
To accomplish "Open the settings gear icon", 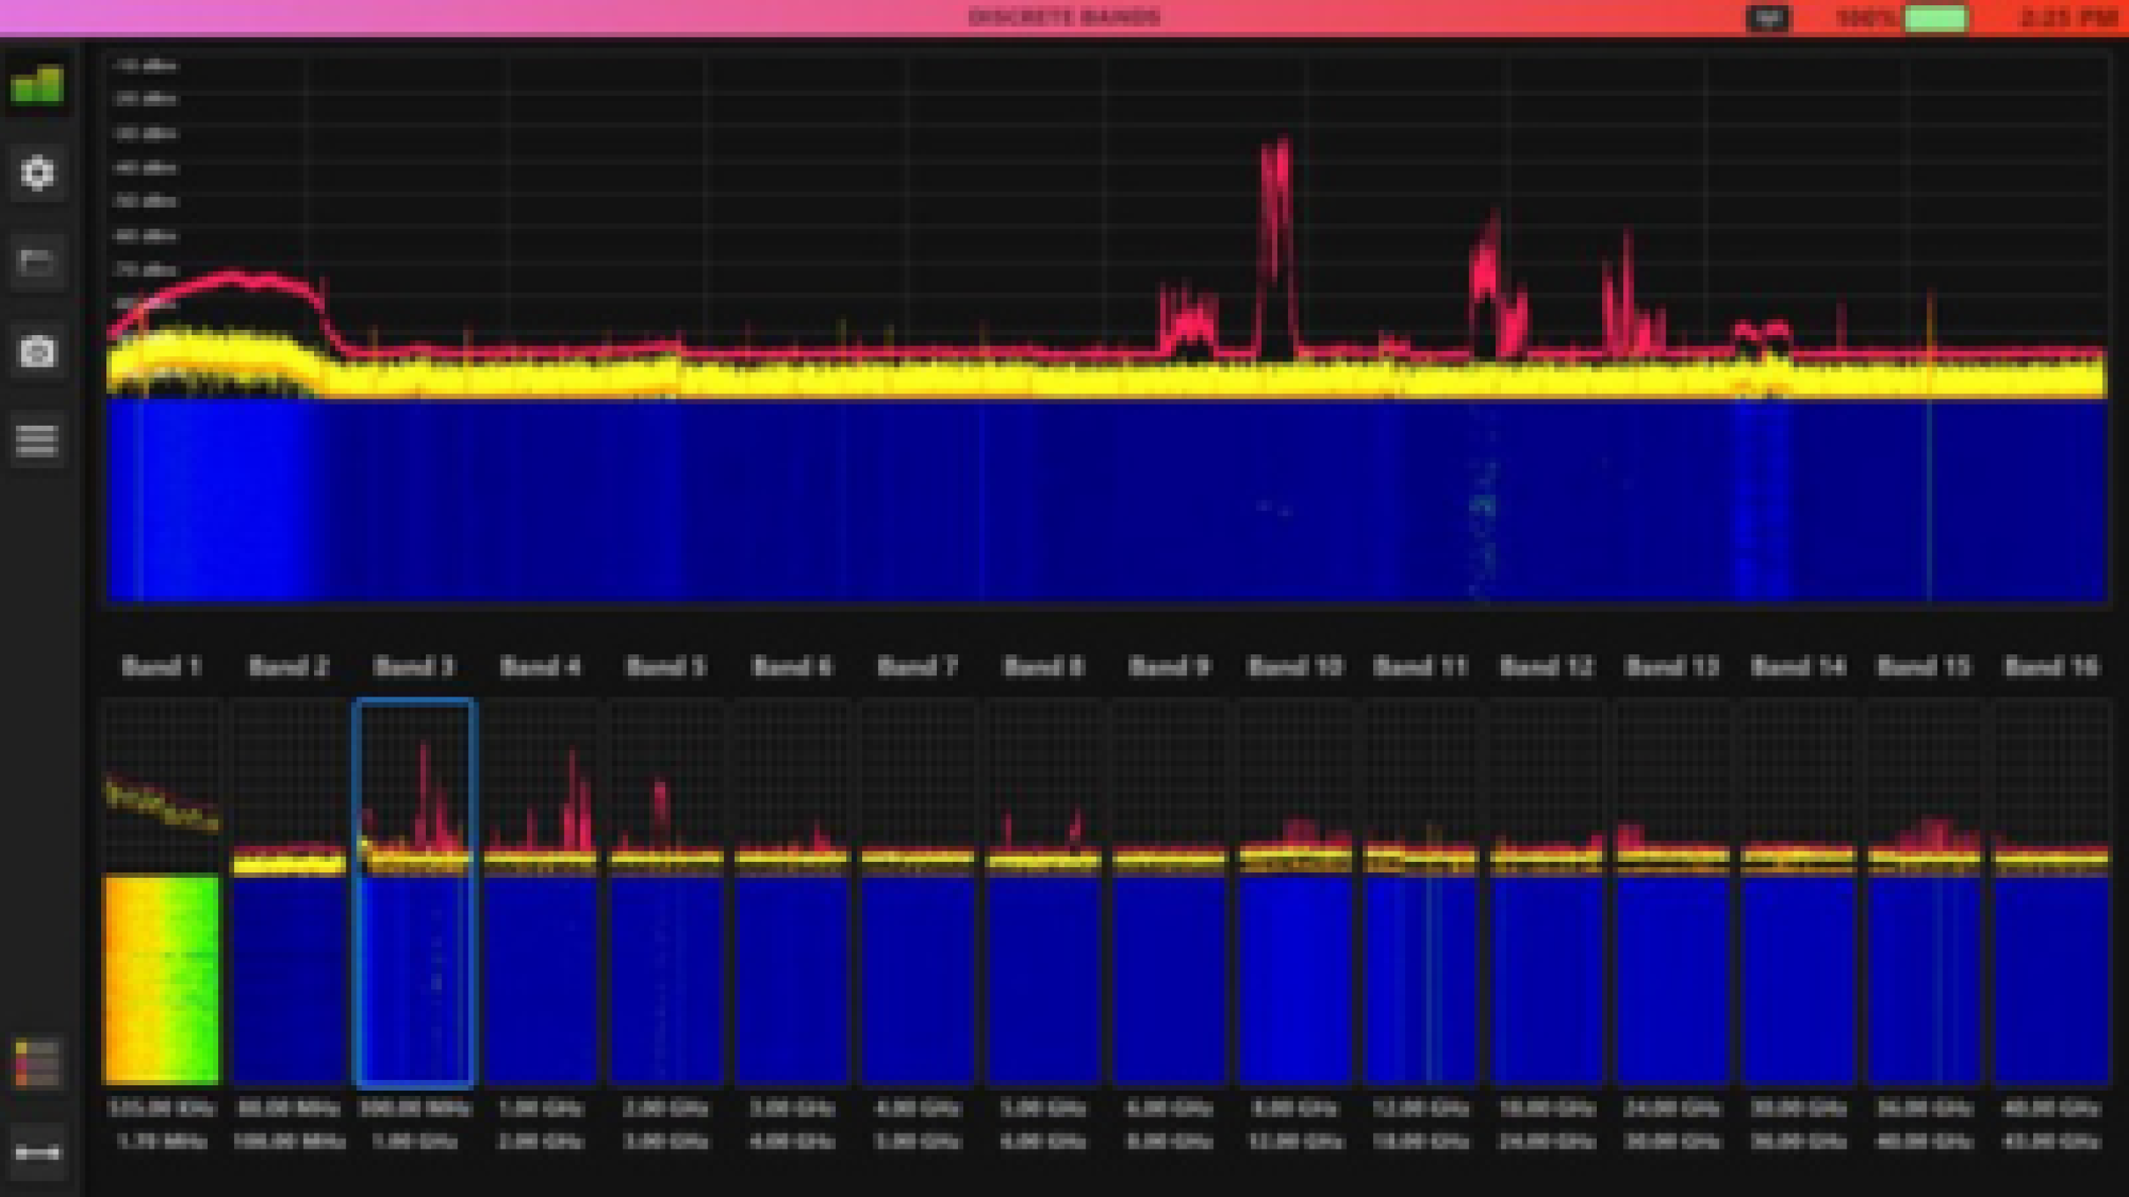I will tap(37, 173).
